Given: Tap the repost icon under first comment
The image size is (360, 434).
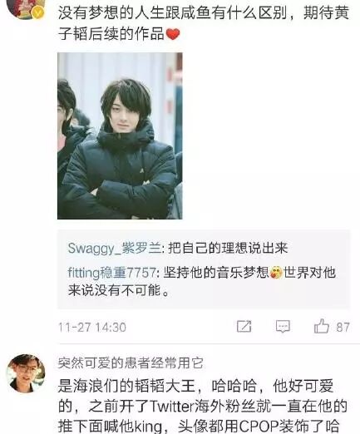Looking at the screenshot, I should pos(244,327).
